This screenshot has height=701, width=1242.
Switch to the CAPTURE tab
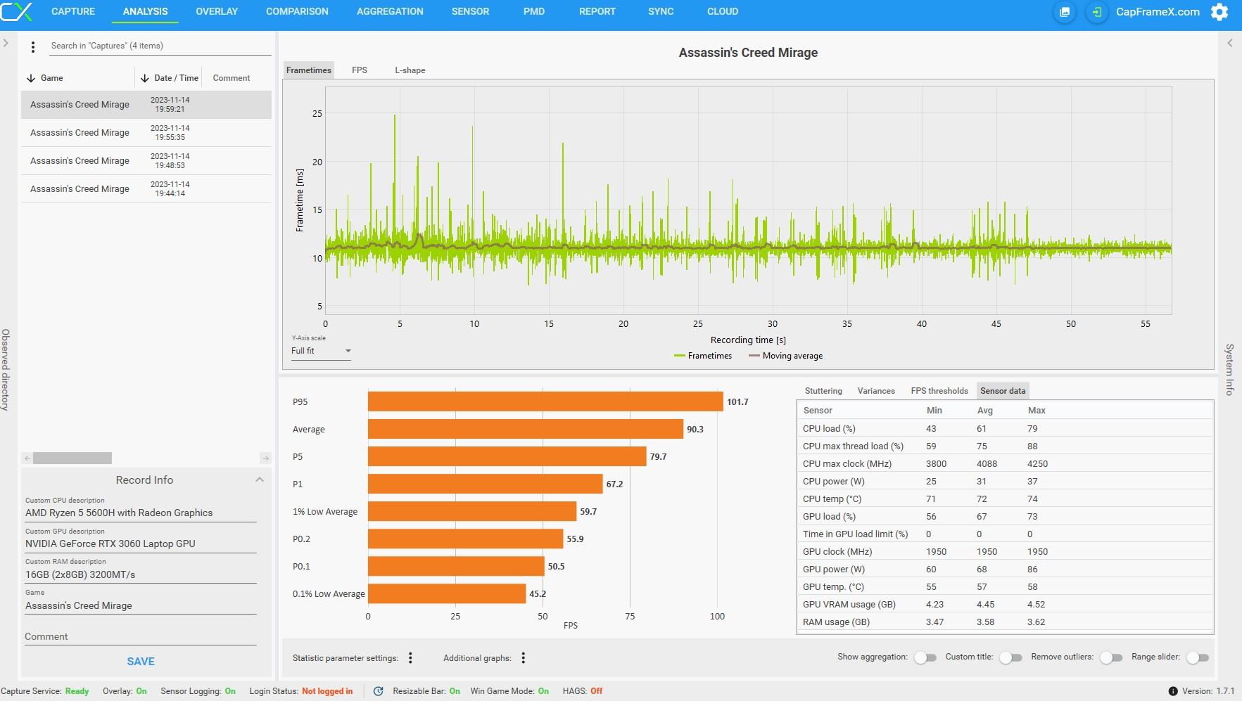(x=73, y=11)
